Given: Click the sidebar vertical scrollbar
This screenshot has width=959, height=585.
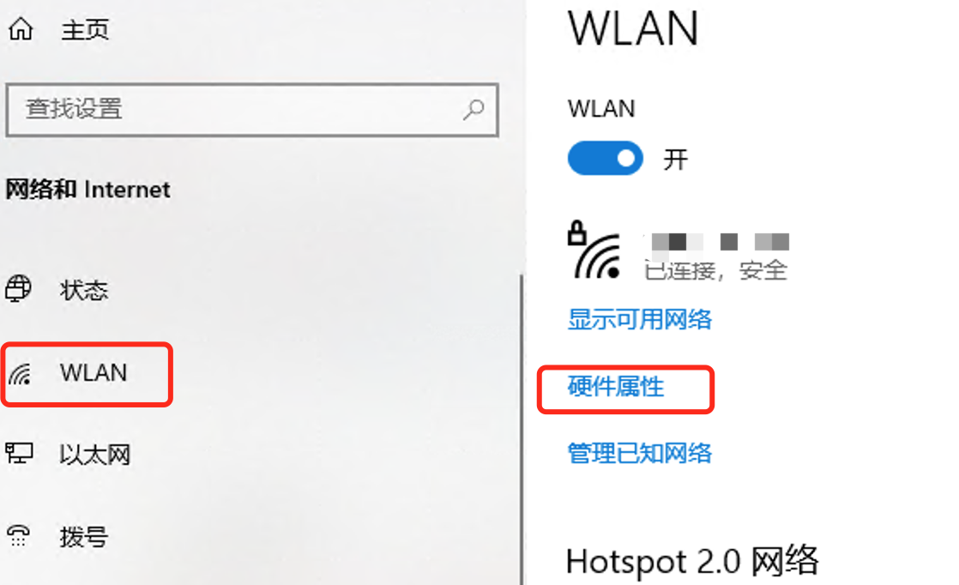Looking at the screenshot, I should [x=522, y=428].
